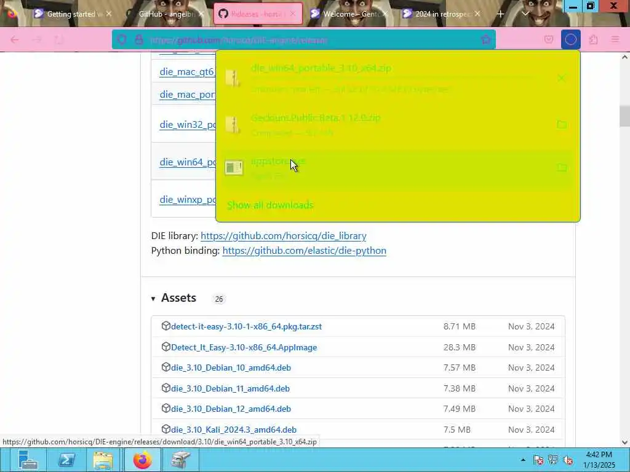Open the list all tabs dropdown

[x=525, y=14]
